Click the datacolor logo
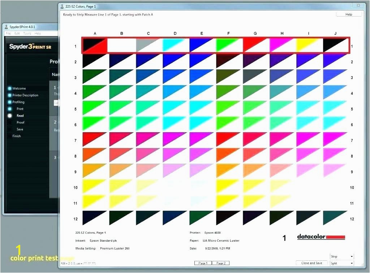 pos(321,237)
